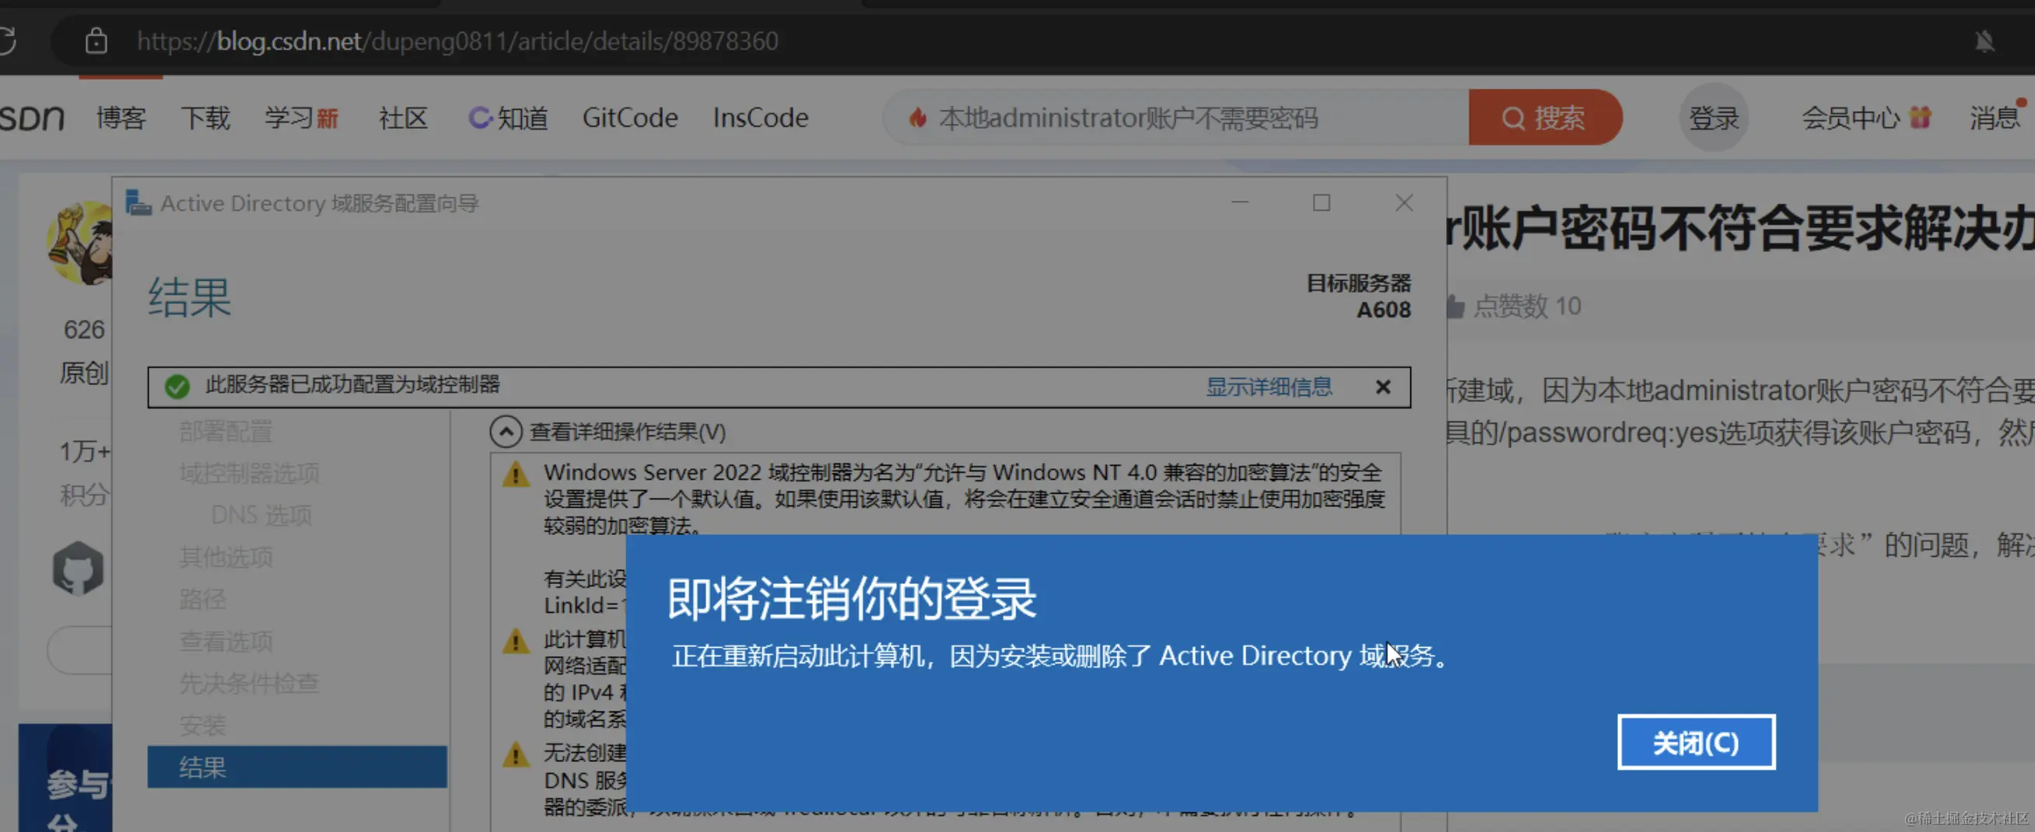Click the 关闭(C) button
The width and height of the screenshot is (2035, 832).
[1696, 742]
